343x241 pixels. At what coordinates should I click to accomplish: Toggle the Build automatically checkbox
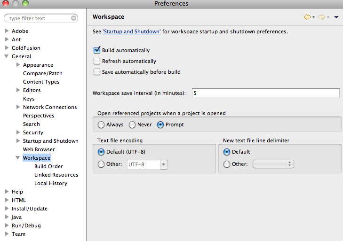pos(97,50)
